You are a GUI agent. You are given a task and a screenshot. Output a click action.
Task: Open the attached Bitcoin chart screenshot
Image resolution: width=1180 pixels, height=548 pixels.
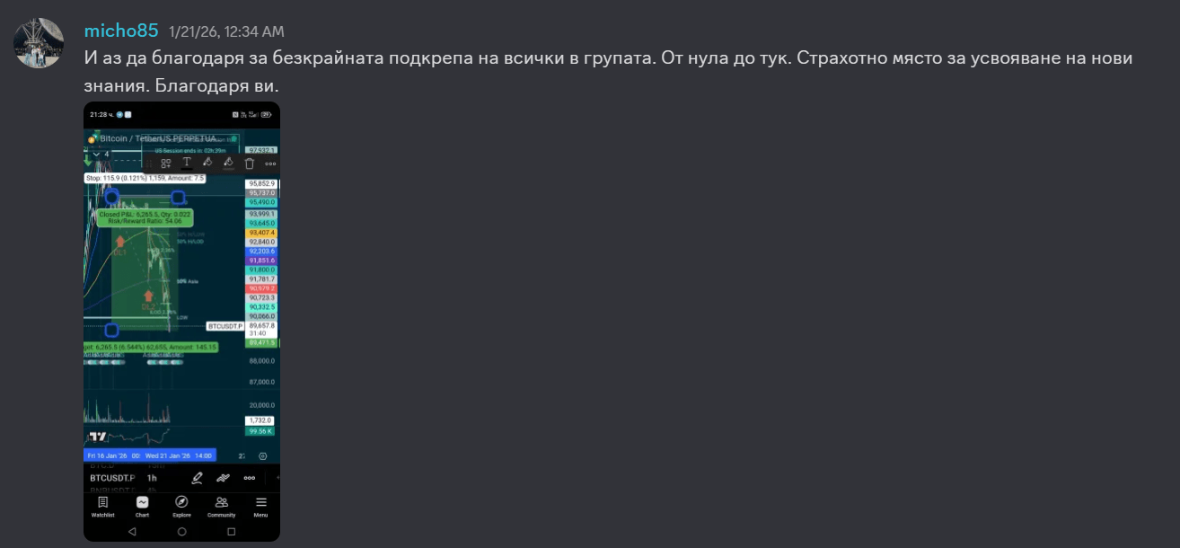point(181,321)
